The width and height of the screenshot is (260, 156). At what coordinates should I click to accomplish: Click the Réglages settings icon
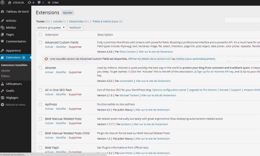click(2, 97)
